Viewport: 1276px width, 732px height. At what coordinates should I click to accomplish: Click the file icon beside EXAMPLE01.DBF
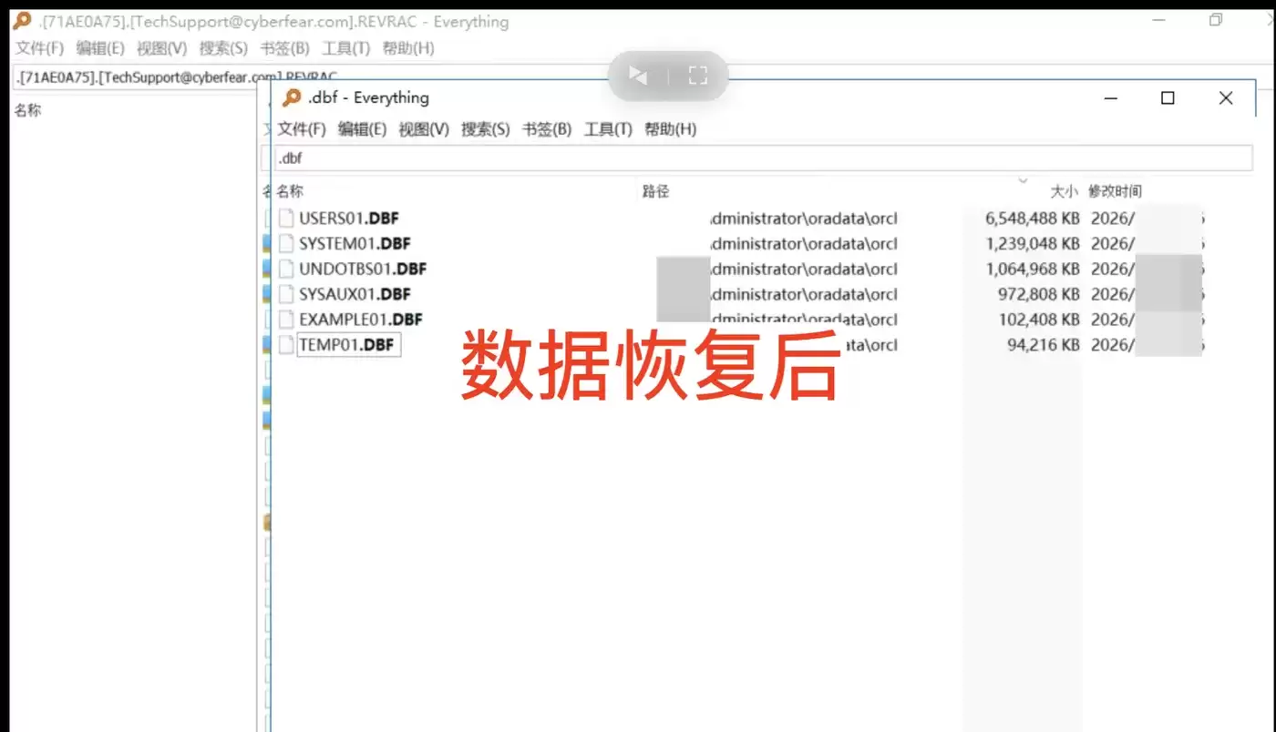(x=286, y=320)
